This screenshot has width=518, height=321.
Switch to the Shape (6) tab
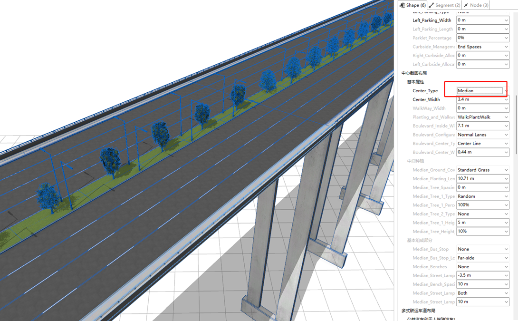(412, 5)
